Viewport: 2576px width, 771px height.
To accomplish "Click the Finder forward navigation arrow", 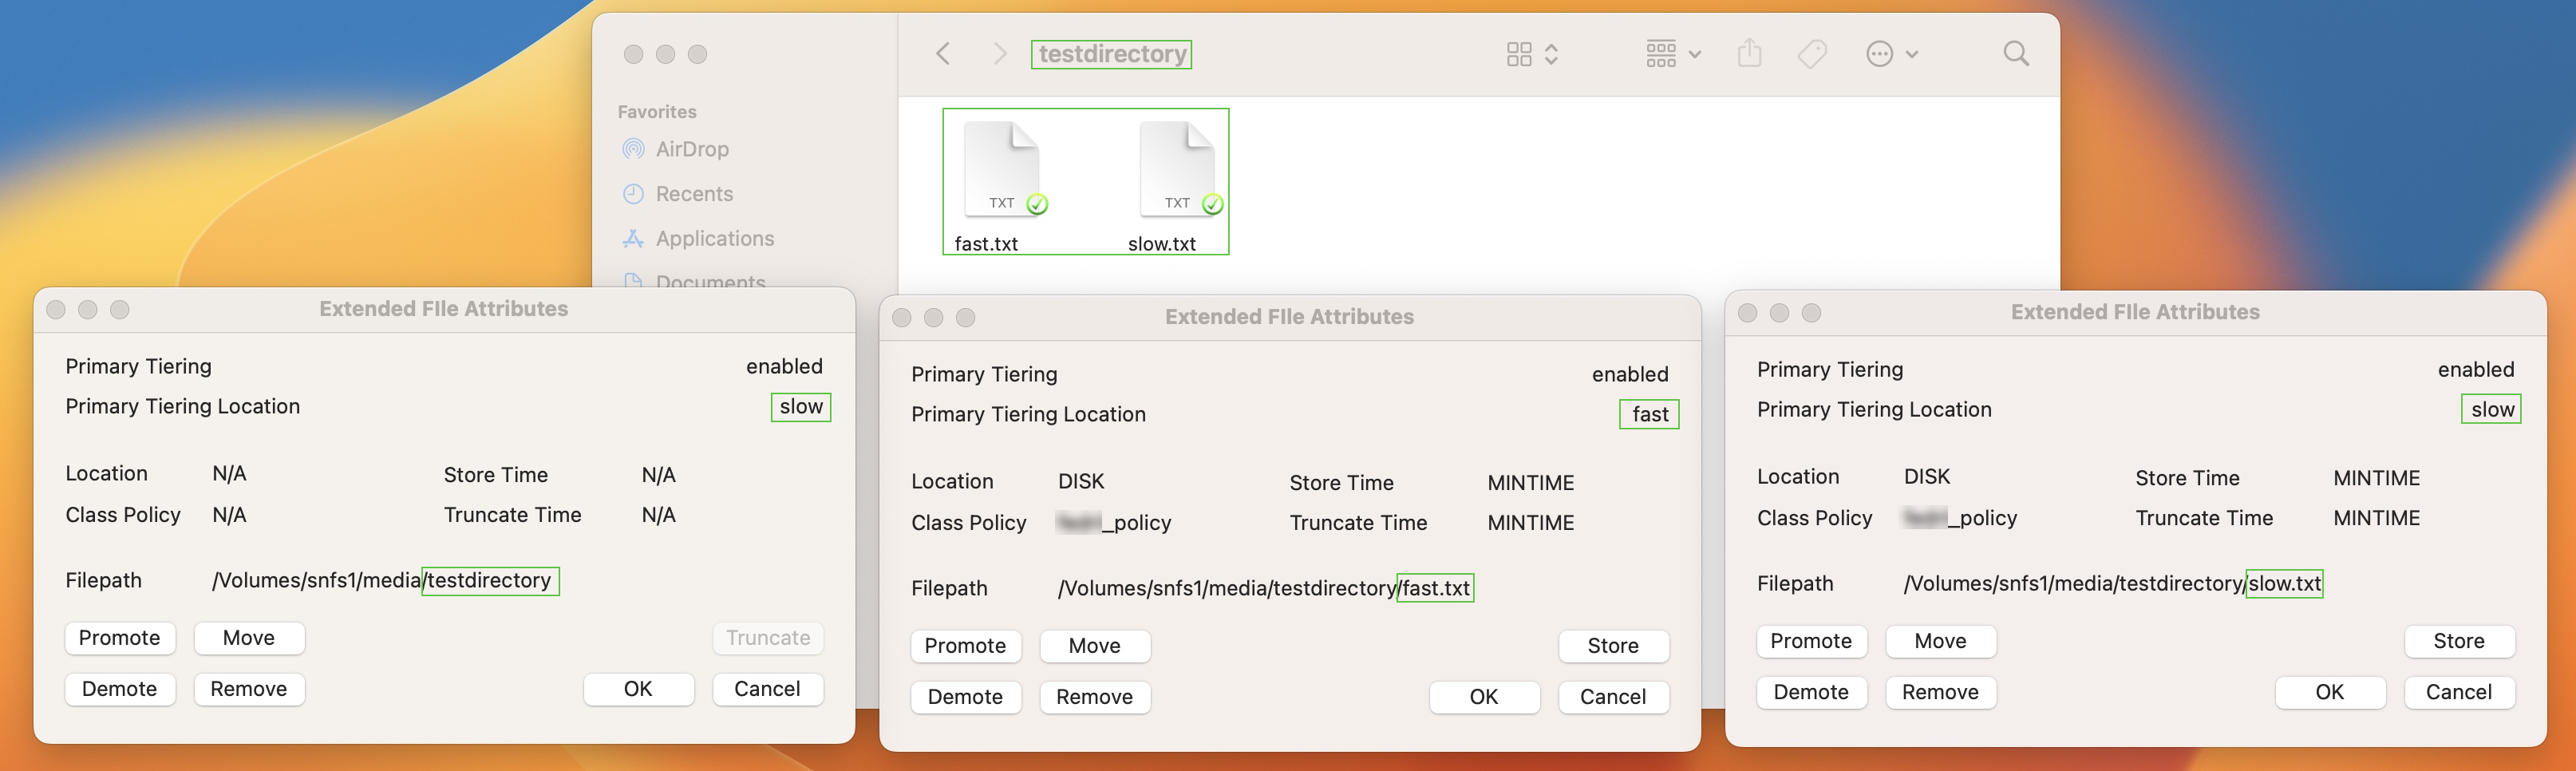I will 998,54.
